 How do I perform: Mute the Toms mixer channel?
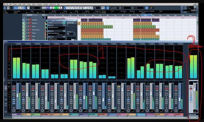click(119, 87)
